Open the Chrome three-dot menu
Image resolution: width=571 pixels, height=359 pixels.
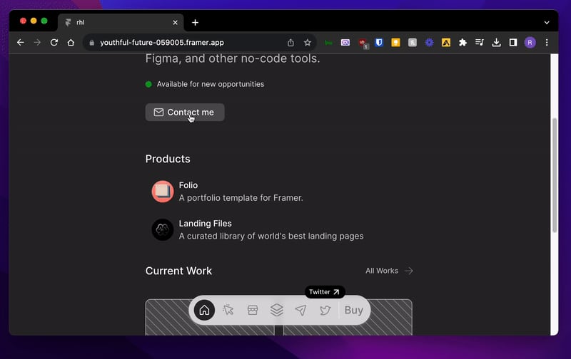[x=547, y=43]
